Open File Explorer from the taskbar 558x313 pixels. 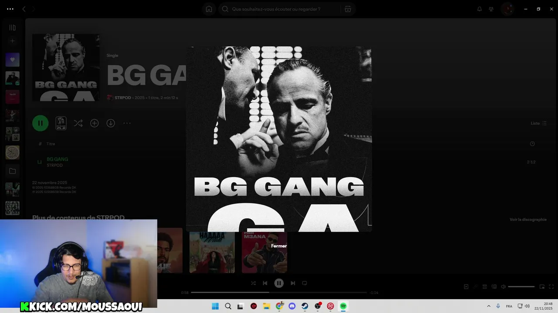click(266, 306)
